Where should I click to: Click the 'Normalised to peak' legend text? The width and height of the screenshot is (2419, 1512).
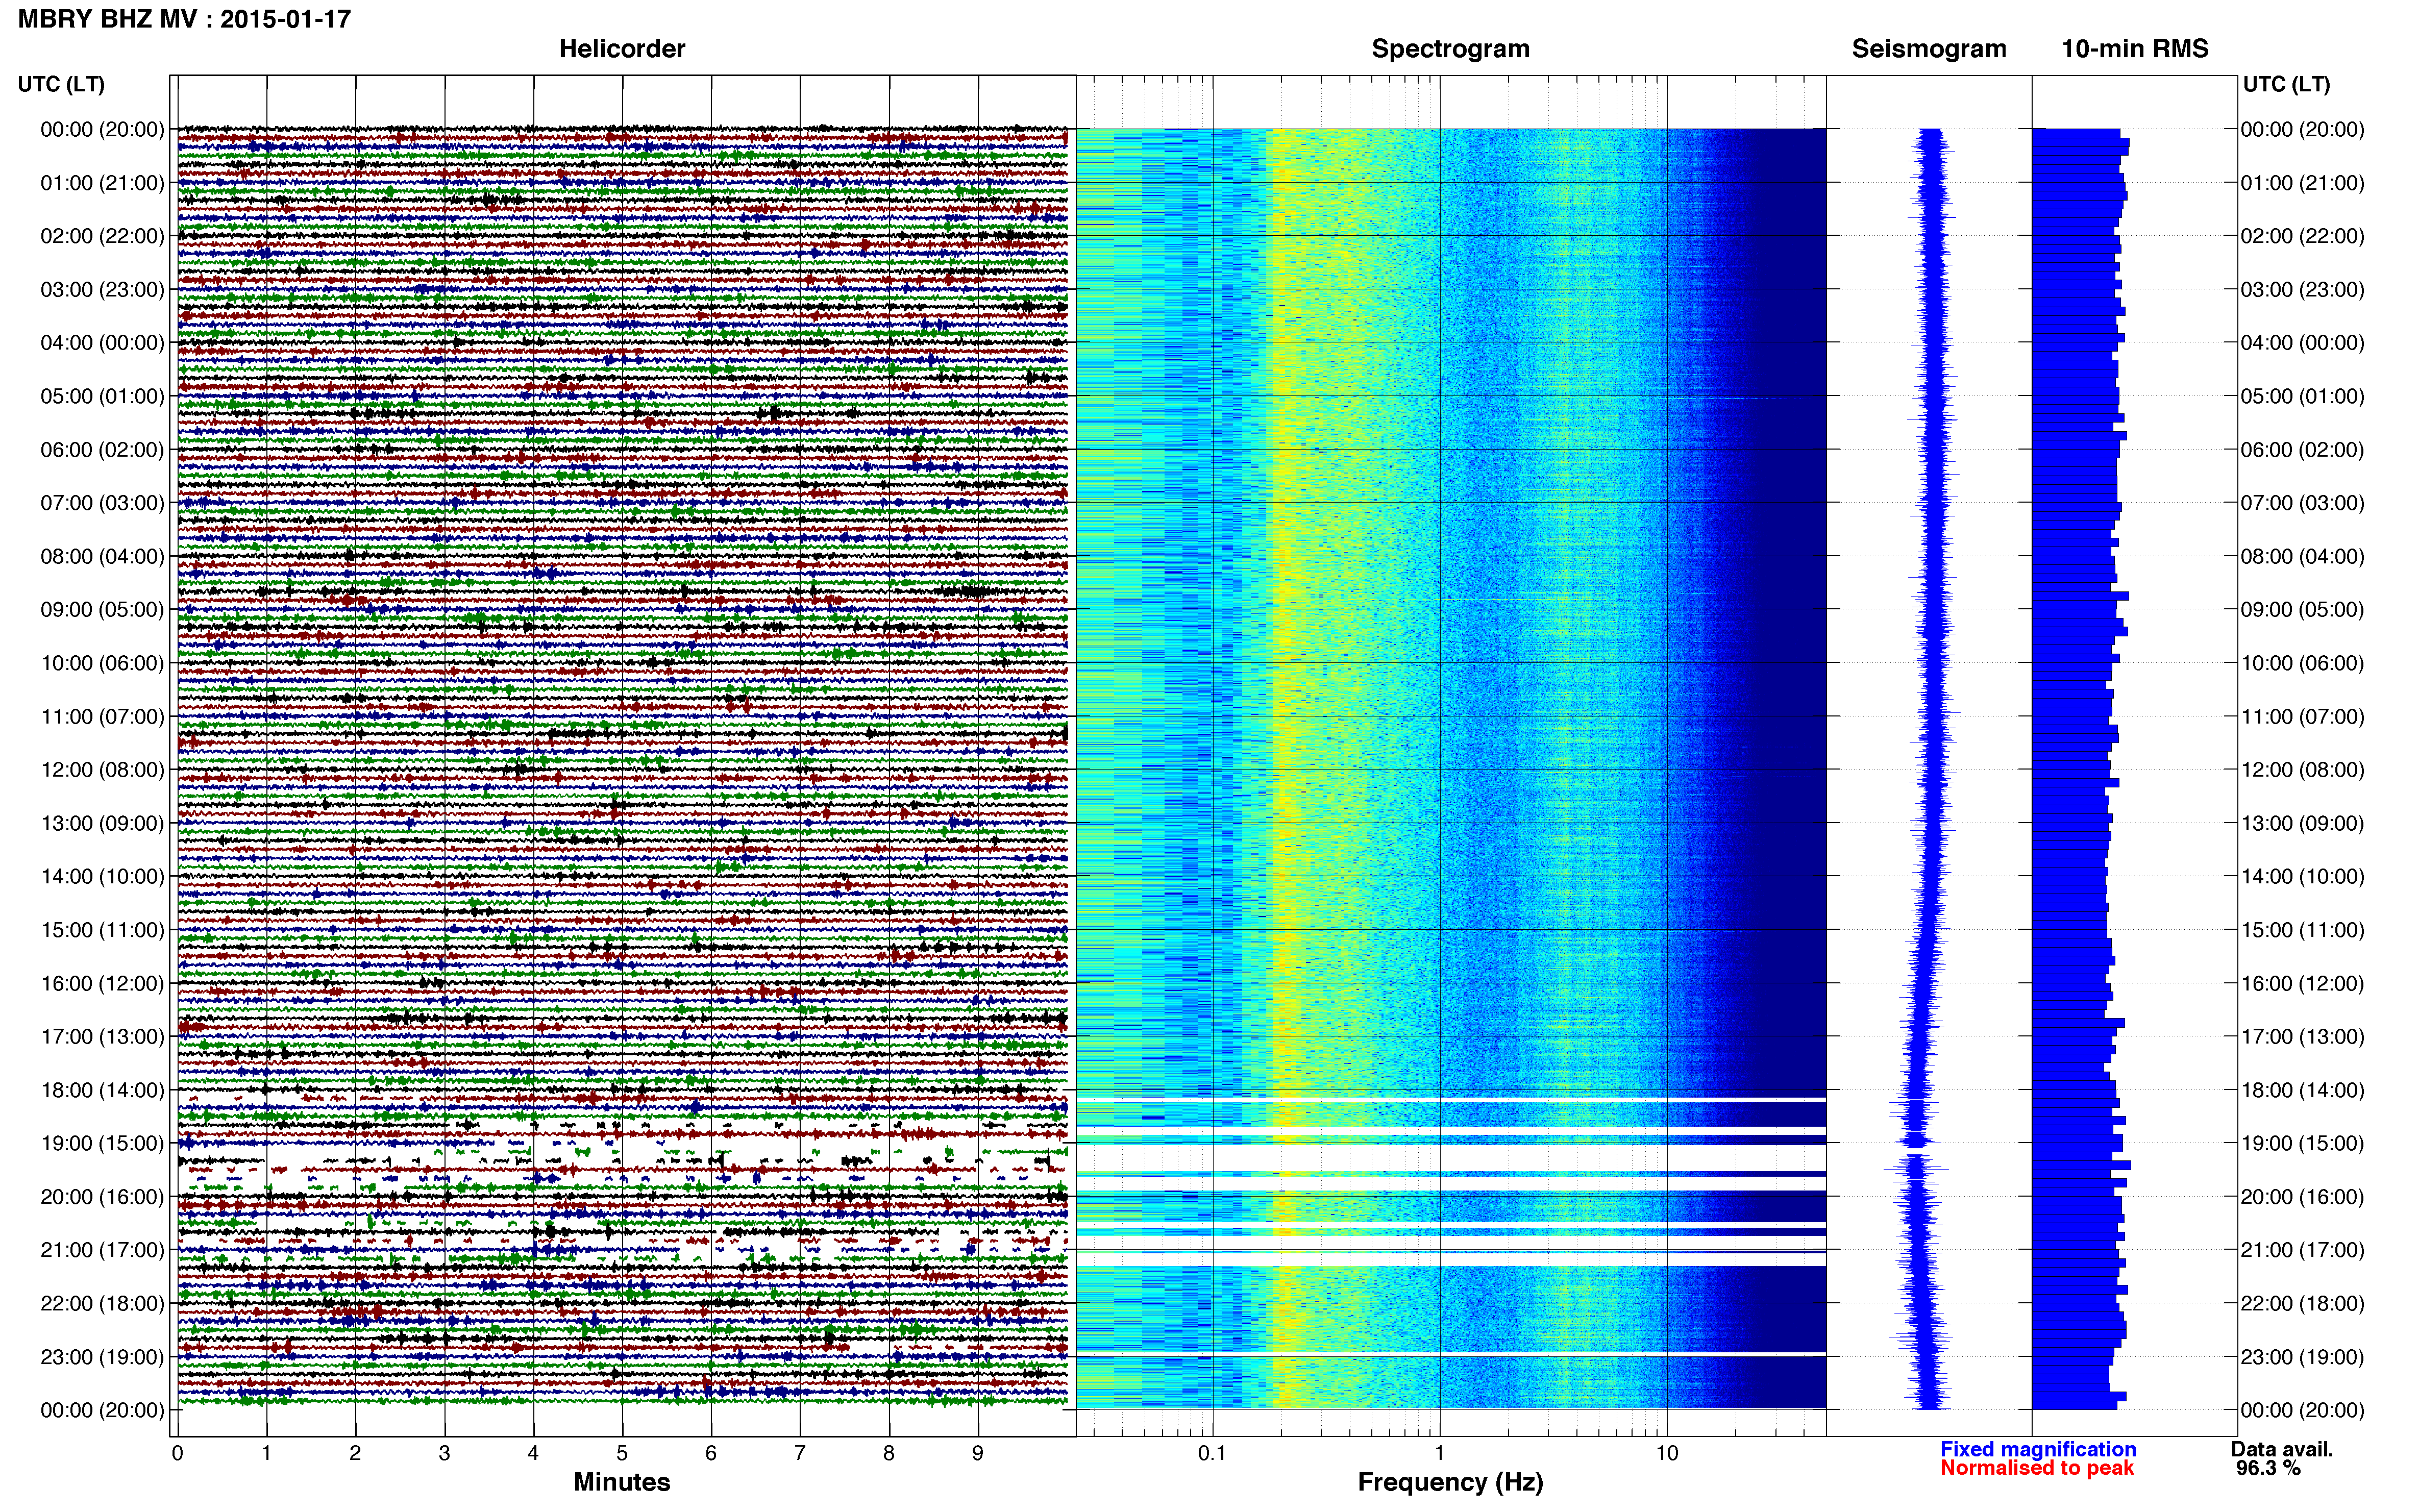2037,1468
